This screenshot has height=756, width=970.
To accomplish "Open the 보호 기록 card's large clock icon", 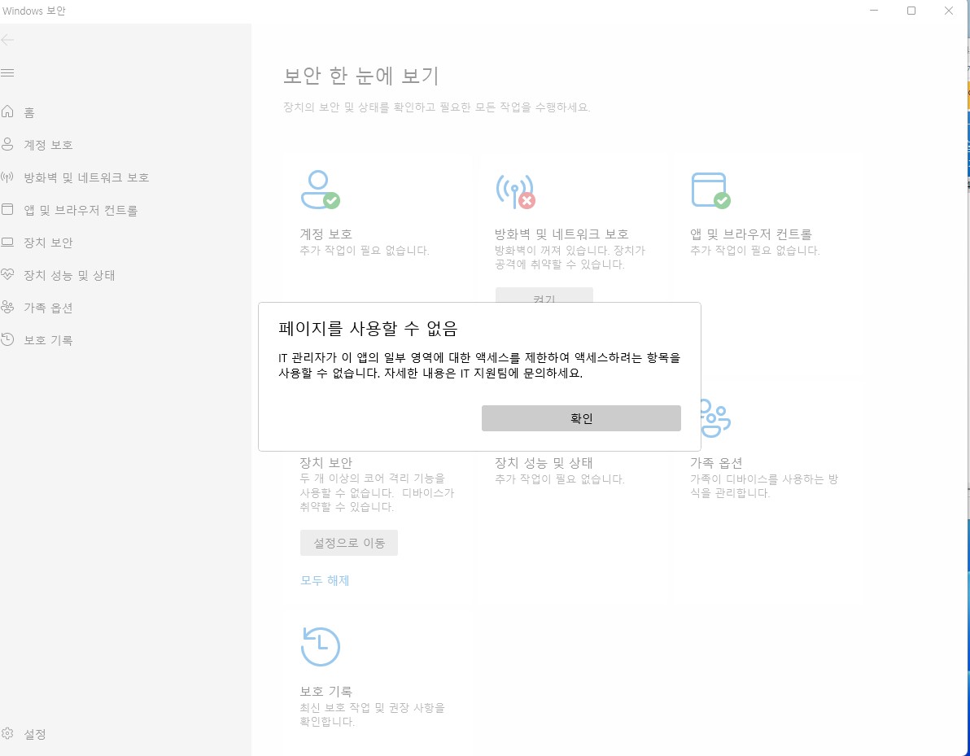I will pos(321,646).
